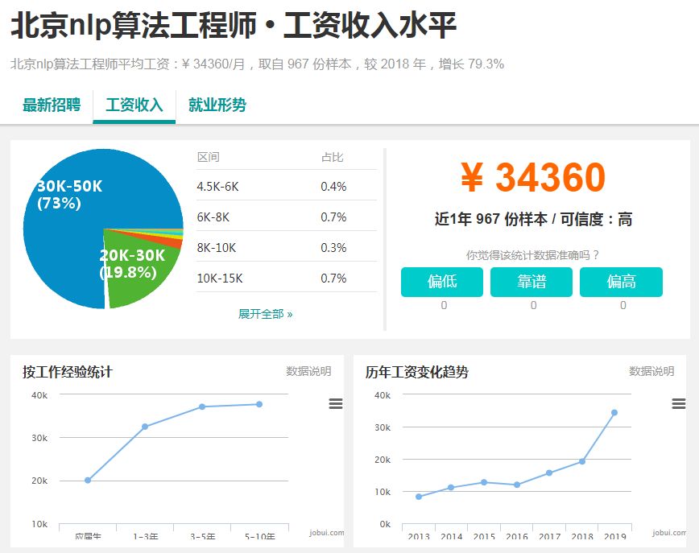
Task: Click the 2014 data point on trend chart
Action: click(451, 488)
